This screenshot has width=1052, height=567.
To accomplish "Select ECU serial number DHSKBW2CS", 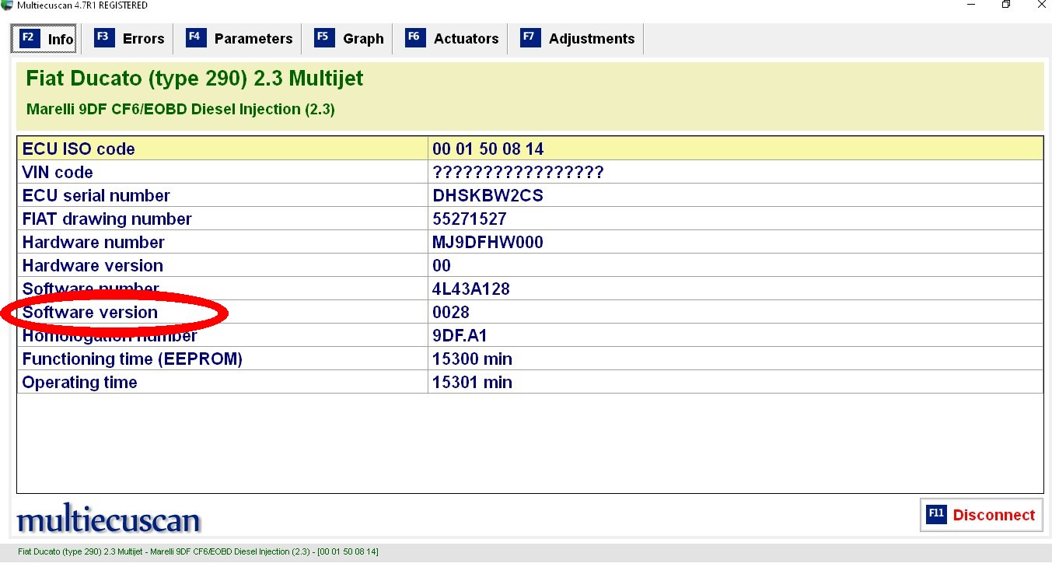I will click(488, 195).
